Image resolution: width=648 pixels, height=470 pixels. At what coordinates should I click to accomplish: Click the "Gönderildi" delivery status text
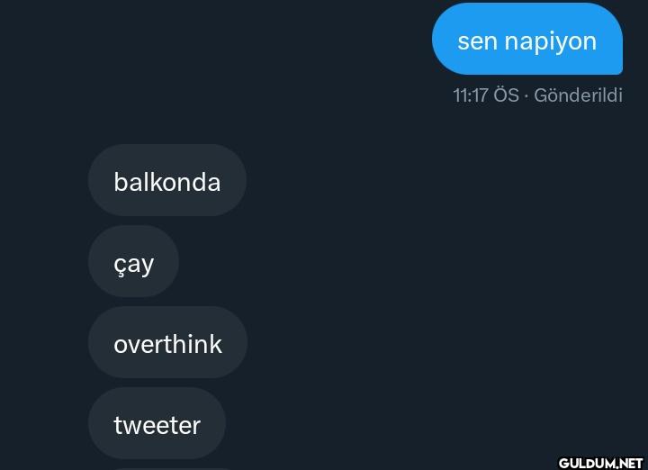[578, 95]
